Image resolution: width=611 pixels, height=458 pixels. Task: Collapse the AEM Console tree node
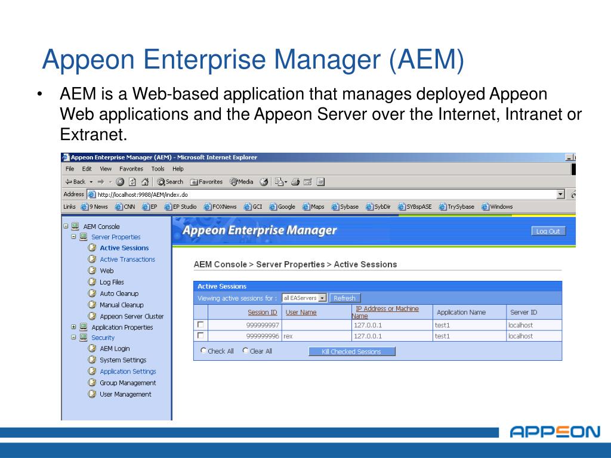coord(66,226)
